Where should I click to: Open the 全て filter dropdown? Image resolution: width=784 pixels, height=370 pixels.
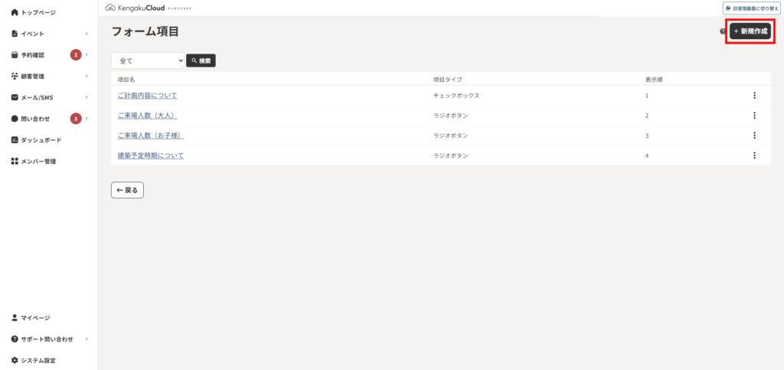[x=148, y=61]
